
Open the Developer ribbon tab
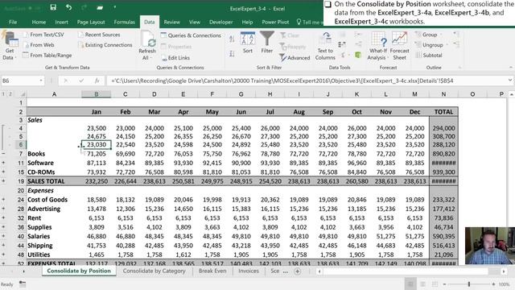coord(220,22)
